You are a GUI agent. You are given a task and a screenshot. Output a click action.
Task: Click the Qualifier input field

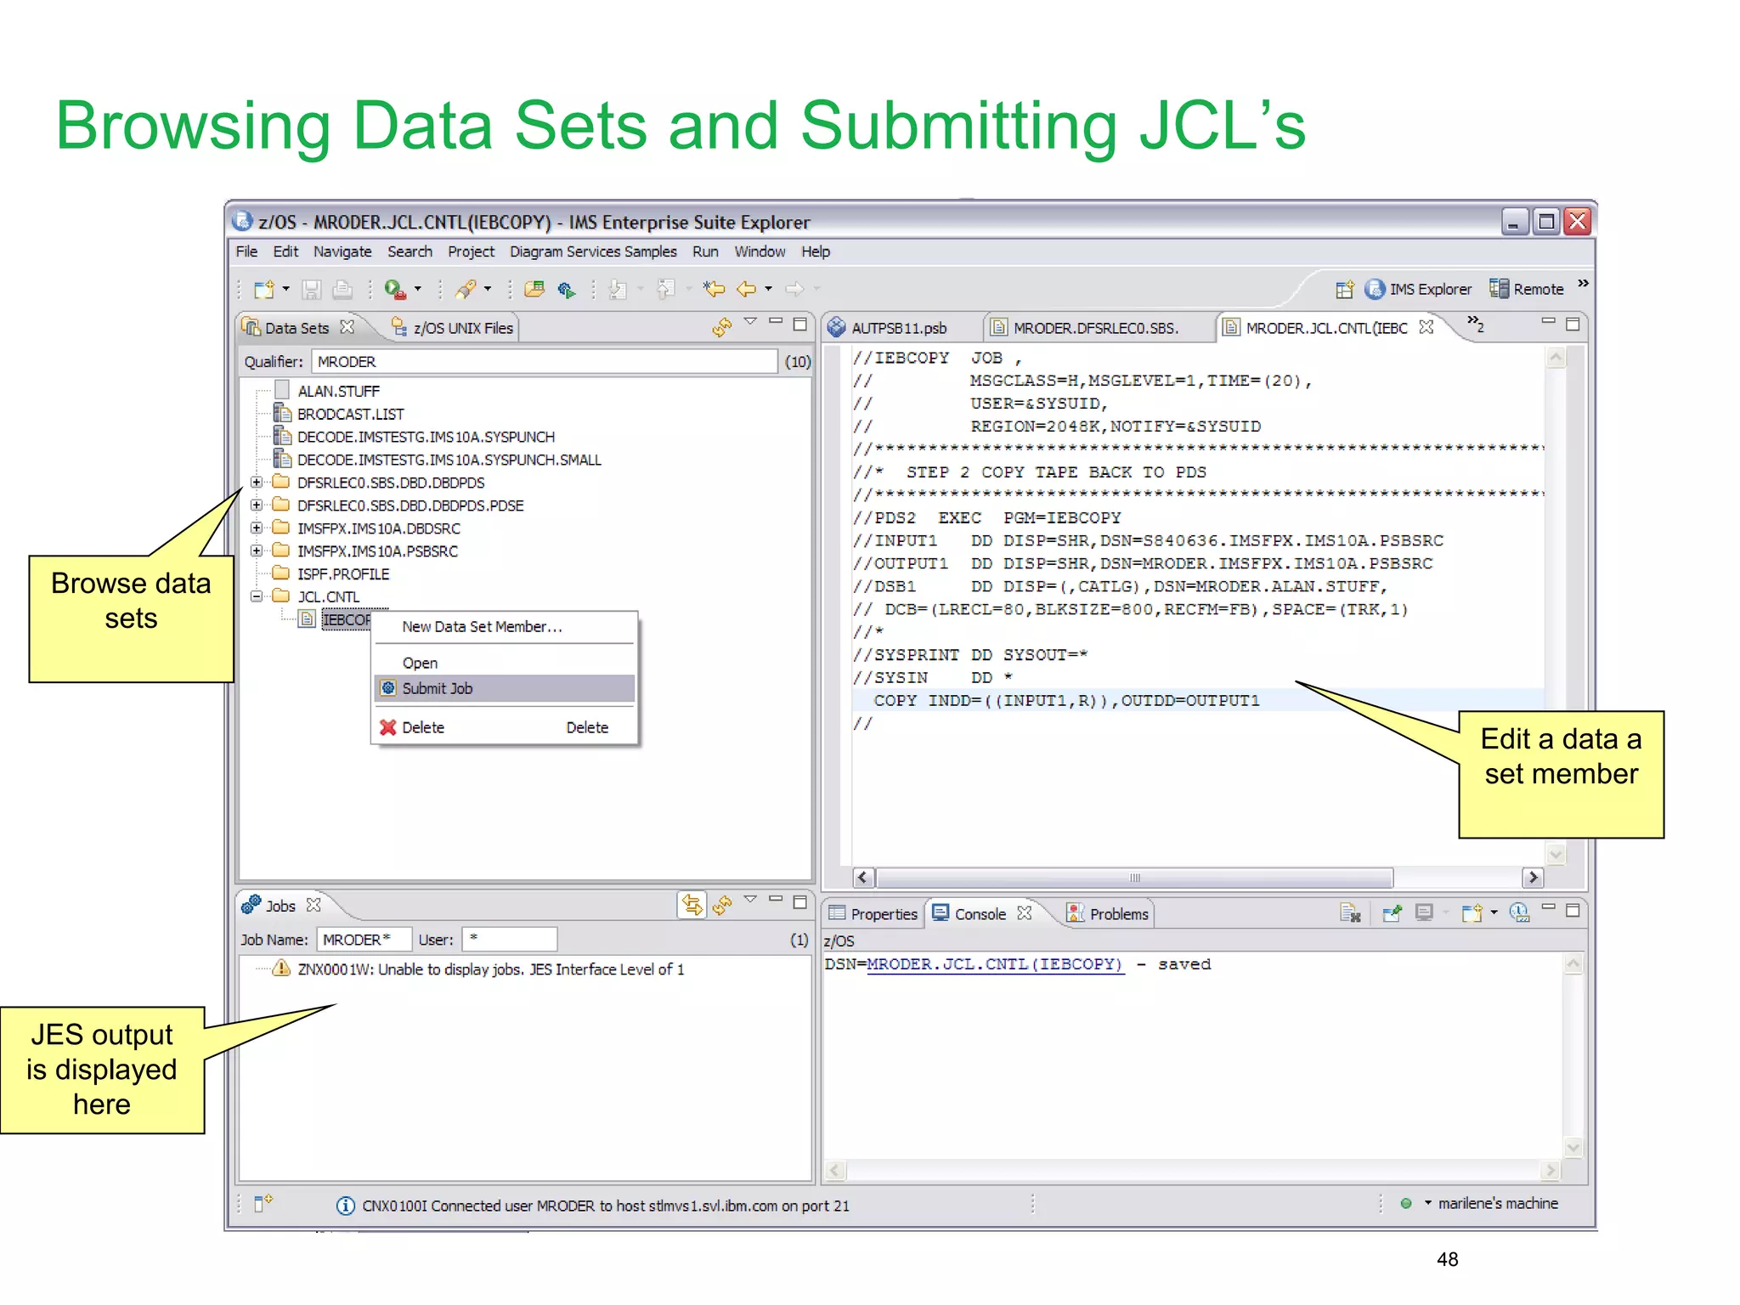pyautogui.click(x=544, y=362)
